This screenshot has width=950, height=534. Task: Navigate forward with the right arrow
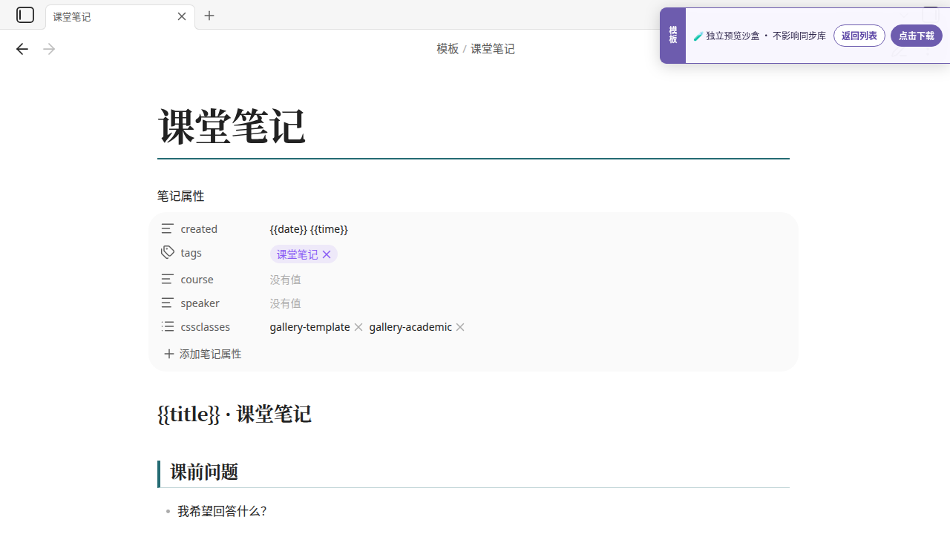coord(49,49)
